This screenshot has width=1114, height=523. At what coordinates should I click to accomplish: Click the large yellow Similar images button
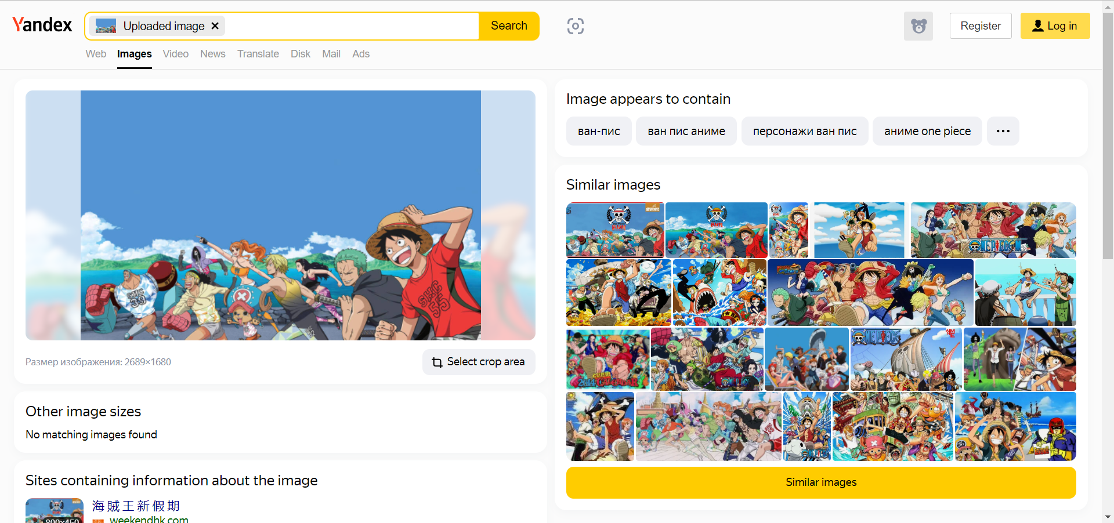(821, 482)
